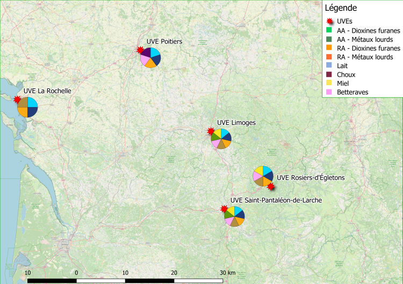Click the UVE Saint-Pantaléon-de-Larche map label
Screen dimensions: 403x284
point(276,200)
